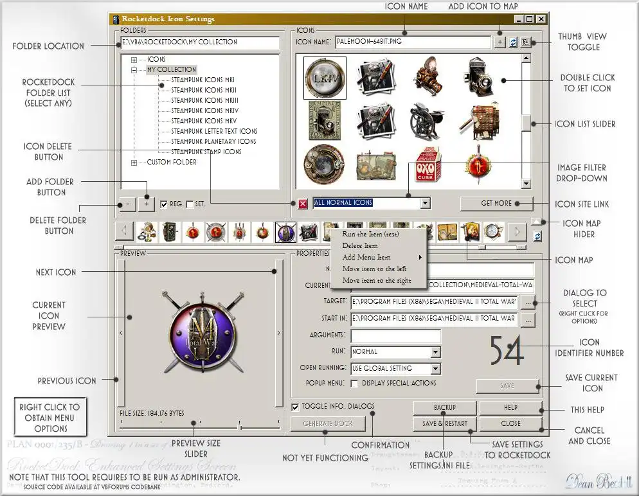Select the card cabinet with magnifier thumbnail

[x=480, y=122]
